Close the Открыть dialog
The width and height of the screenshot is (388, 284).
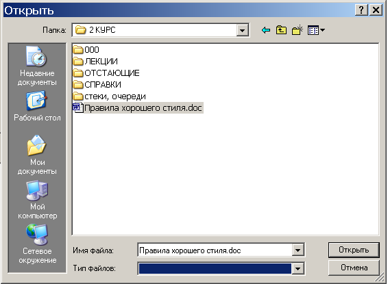point(376,10)
